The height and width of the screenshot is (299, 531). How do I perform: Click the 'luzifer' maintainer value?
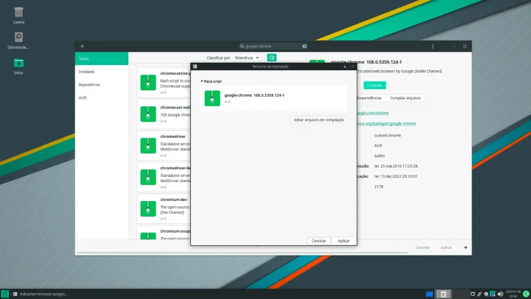[380, 156]
